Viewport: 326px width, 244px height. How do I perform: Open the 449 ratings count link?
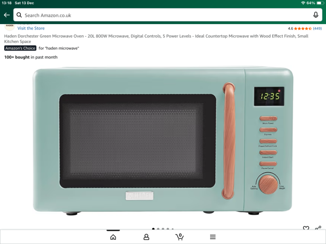(317, 28)
